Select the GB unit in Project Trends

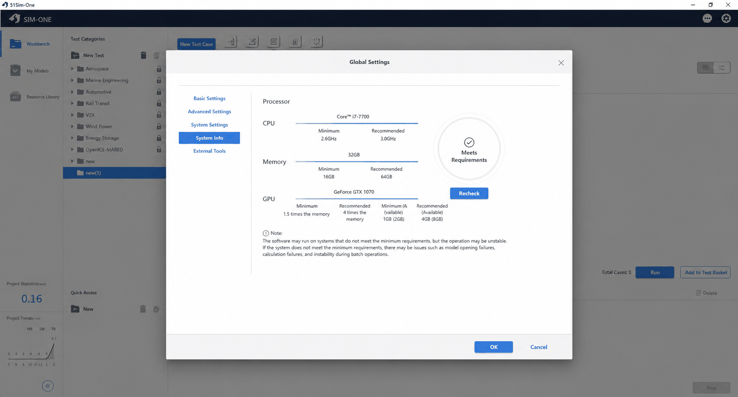click(42, 329)
